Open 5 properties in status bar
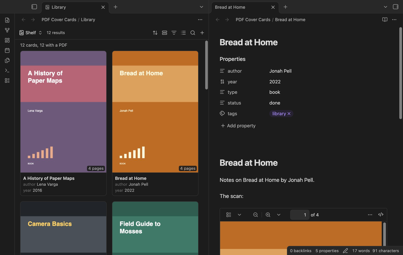Image resolution: width=403 pixels, height=255 pixels. (x=327, y=251)
